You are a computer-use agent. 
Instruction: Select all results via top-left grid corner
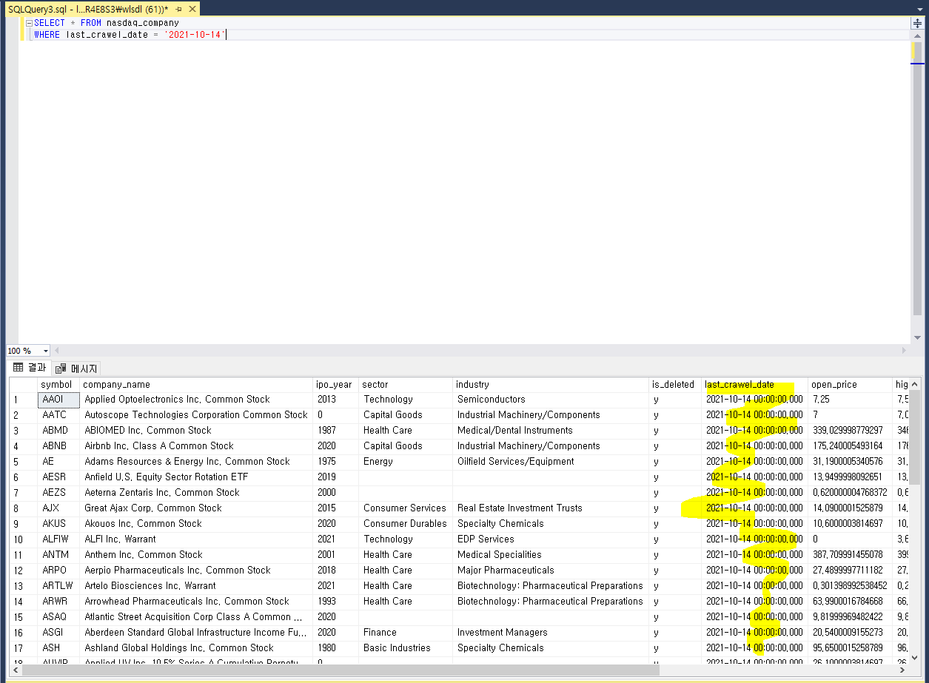(23, 384)
